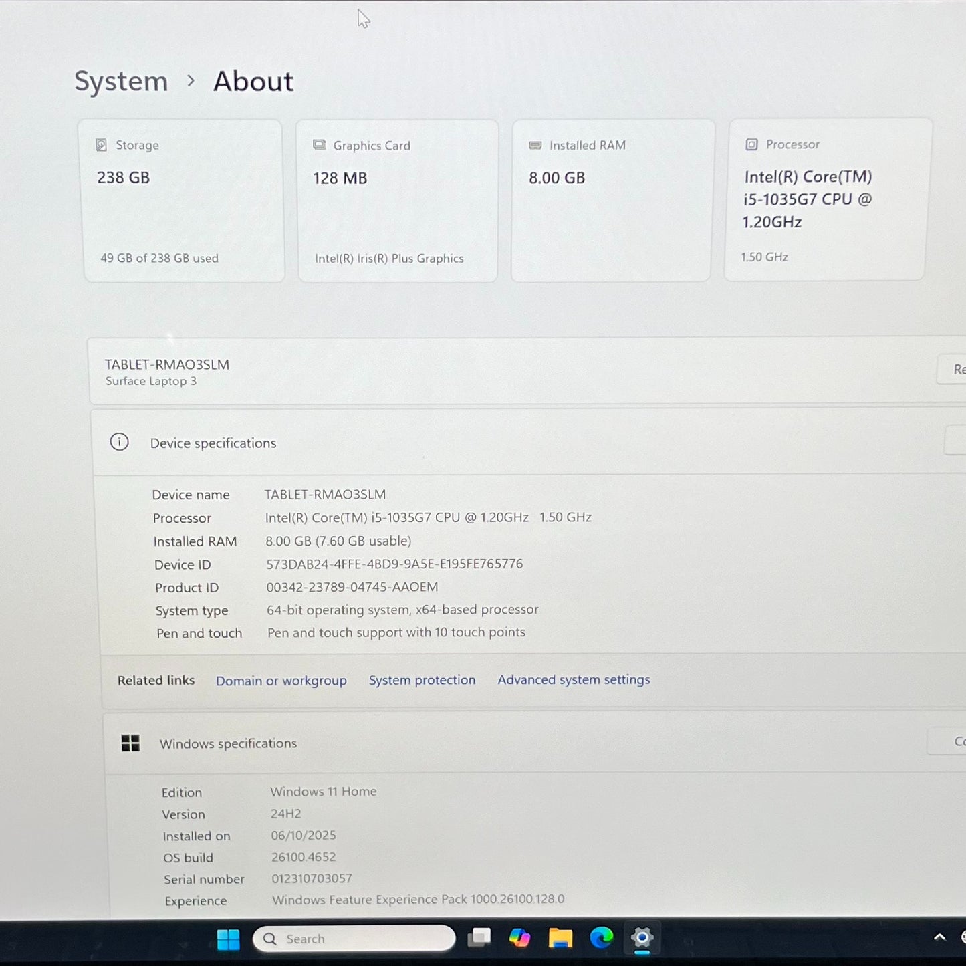Select About in the breadcrumb trail
The width and height of the screenshot is (966, 966).
point(253,81)
